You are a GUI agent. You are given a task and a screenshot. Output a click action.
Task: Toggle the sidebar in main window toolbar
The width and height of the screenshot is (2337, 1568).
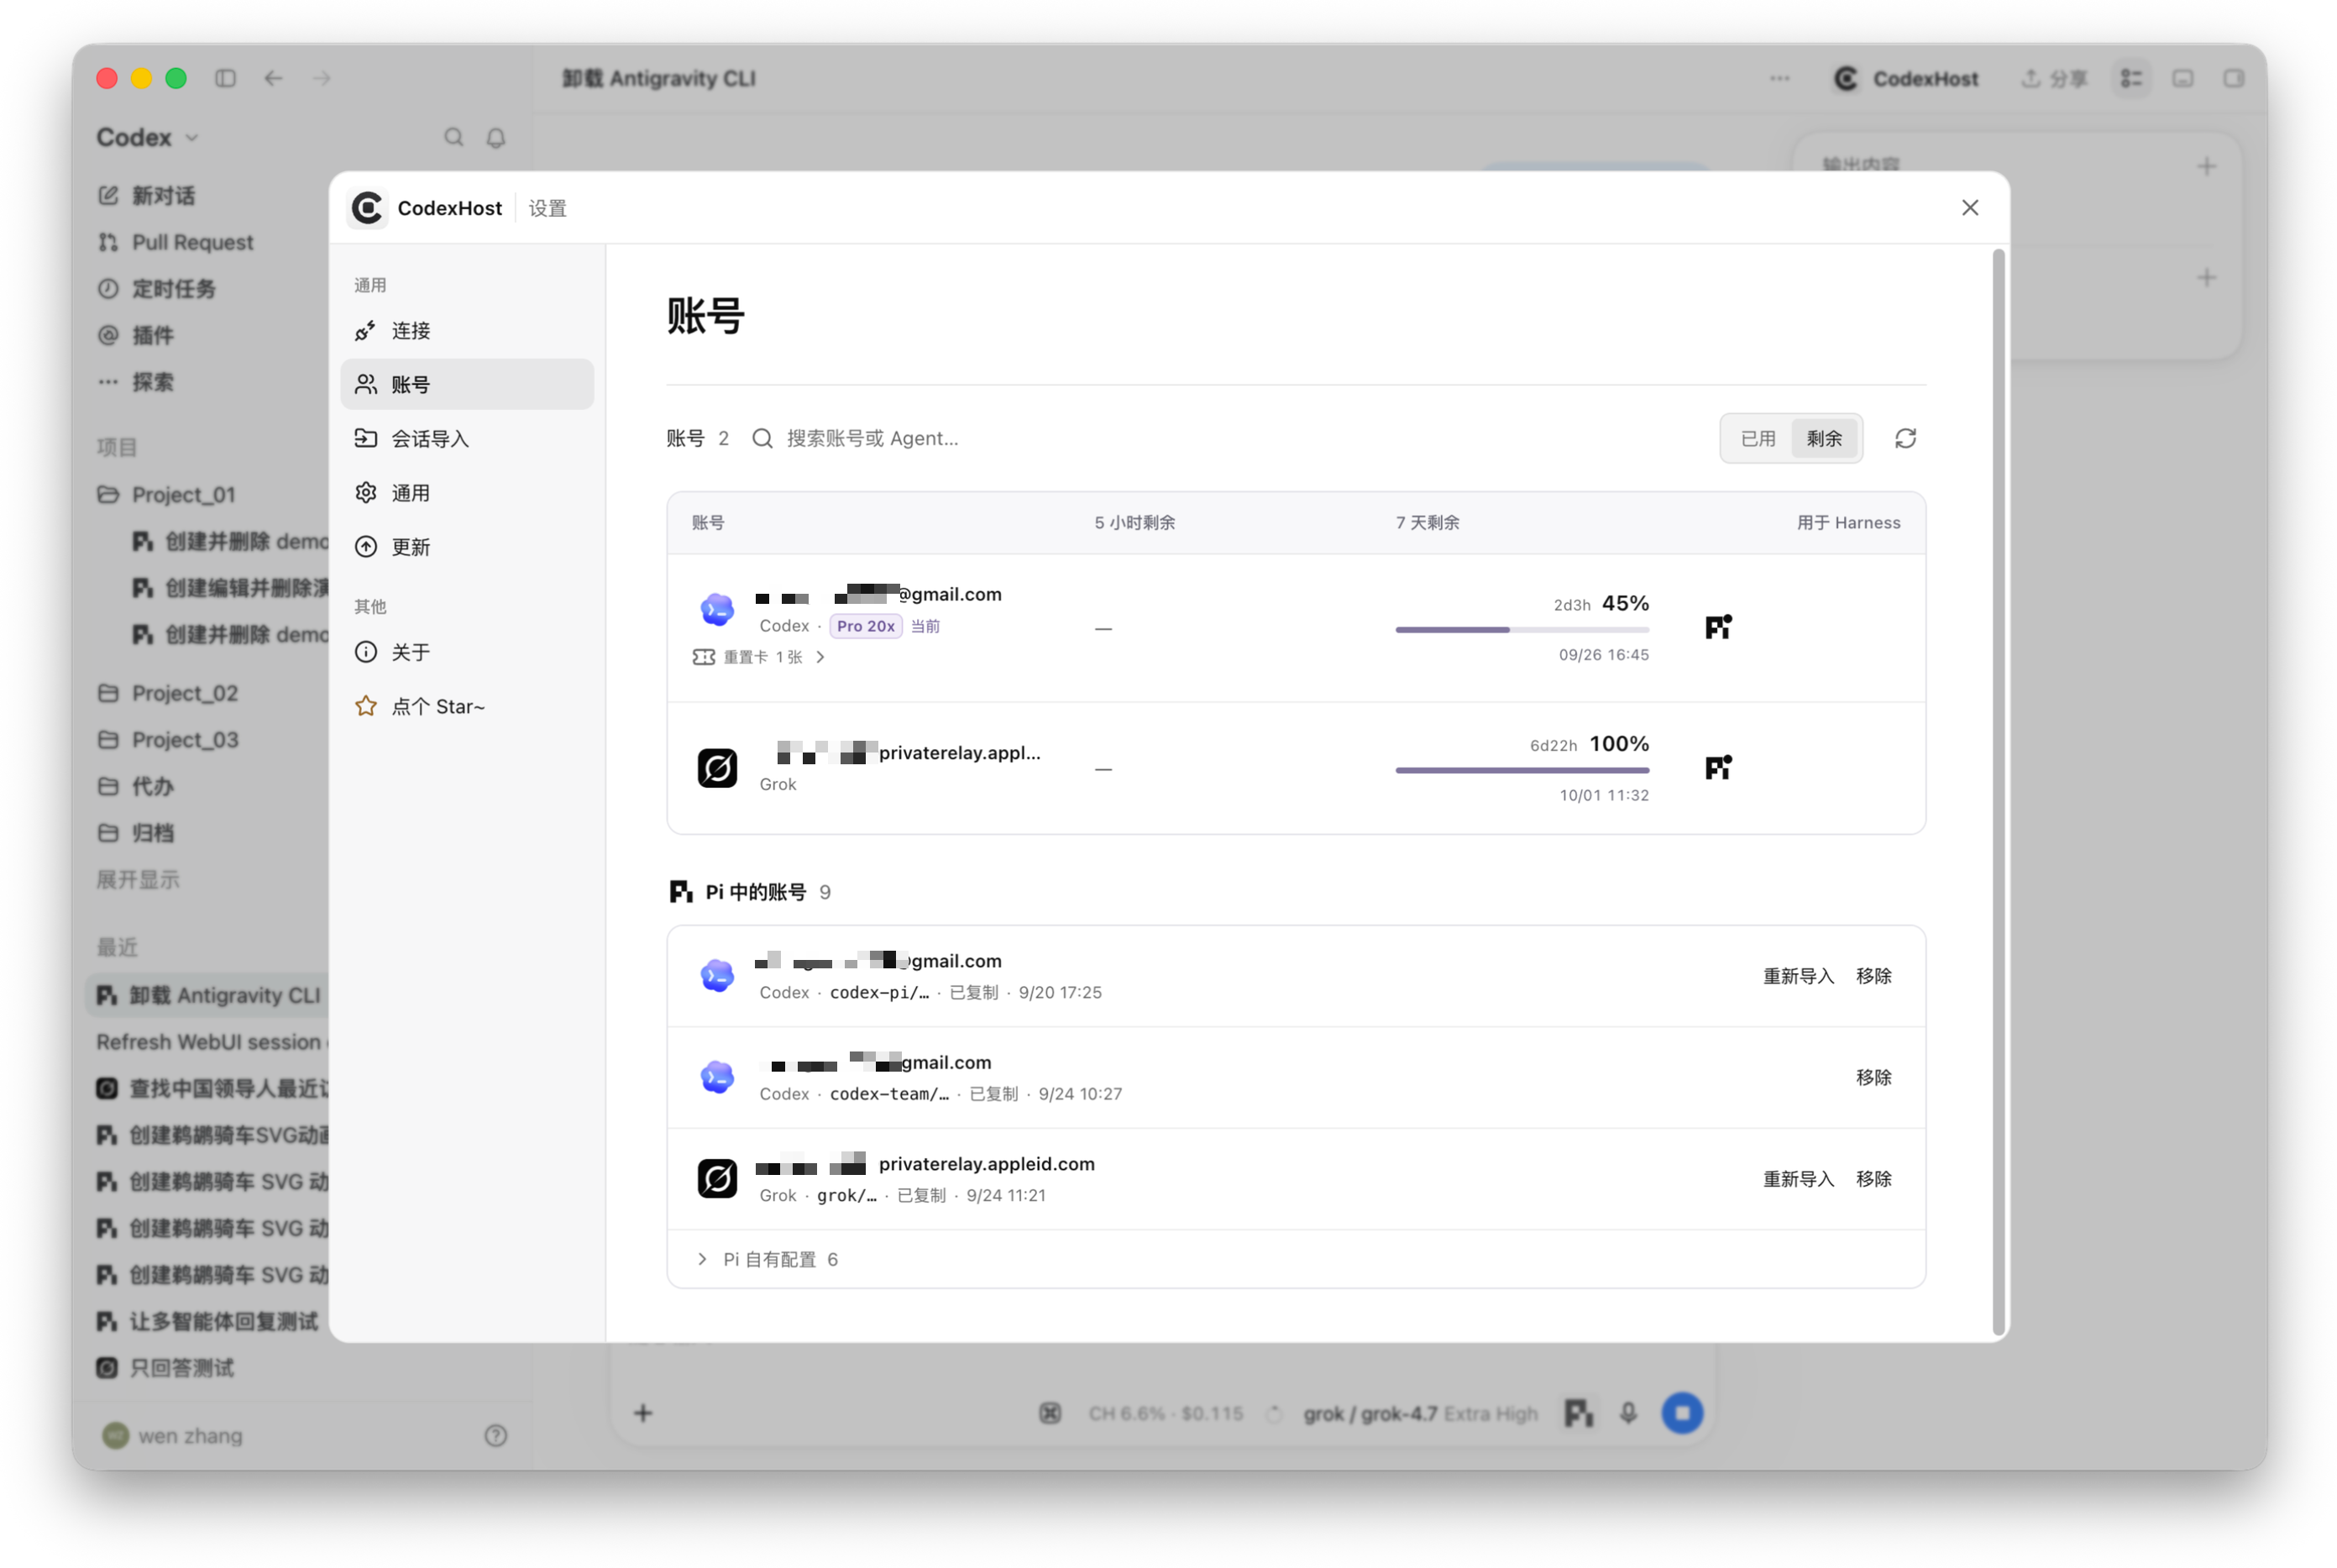(x=225, y=78)
